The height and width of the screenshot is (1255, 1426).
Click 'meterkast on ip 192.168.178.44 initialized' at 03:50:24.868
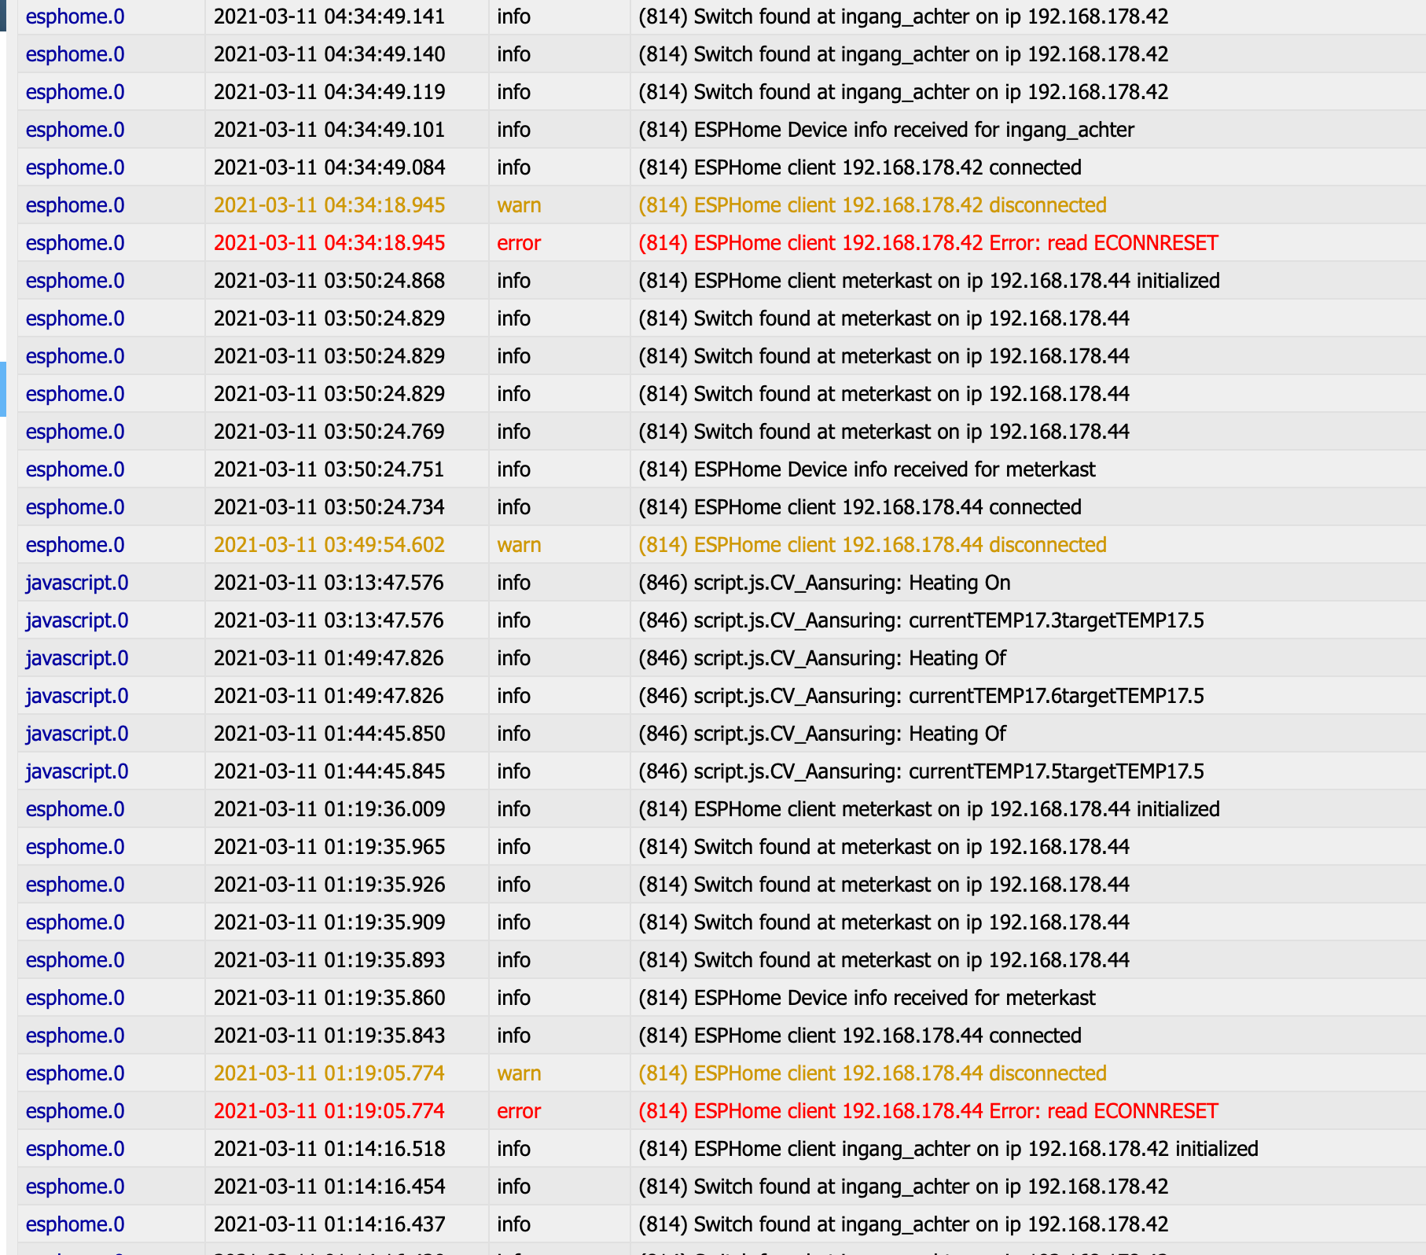[929, 281]
